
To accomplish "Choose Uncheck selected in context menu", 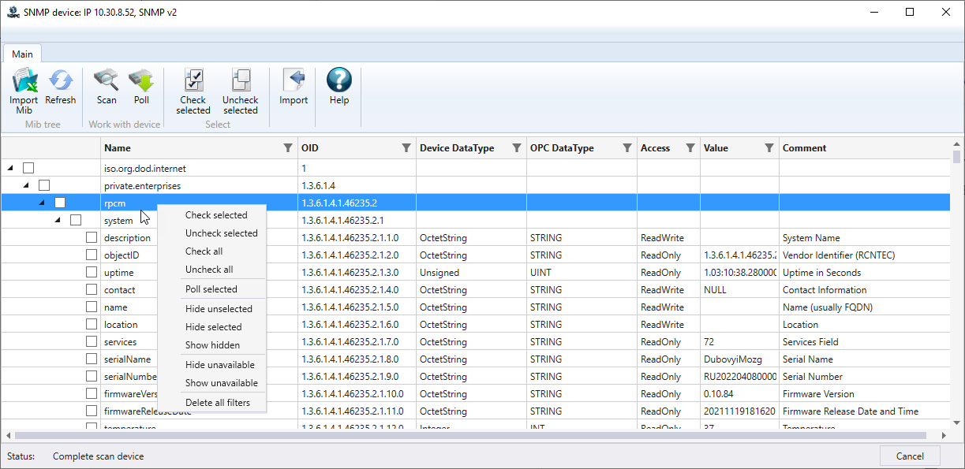I will (212, 233).
